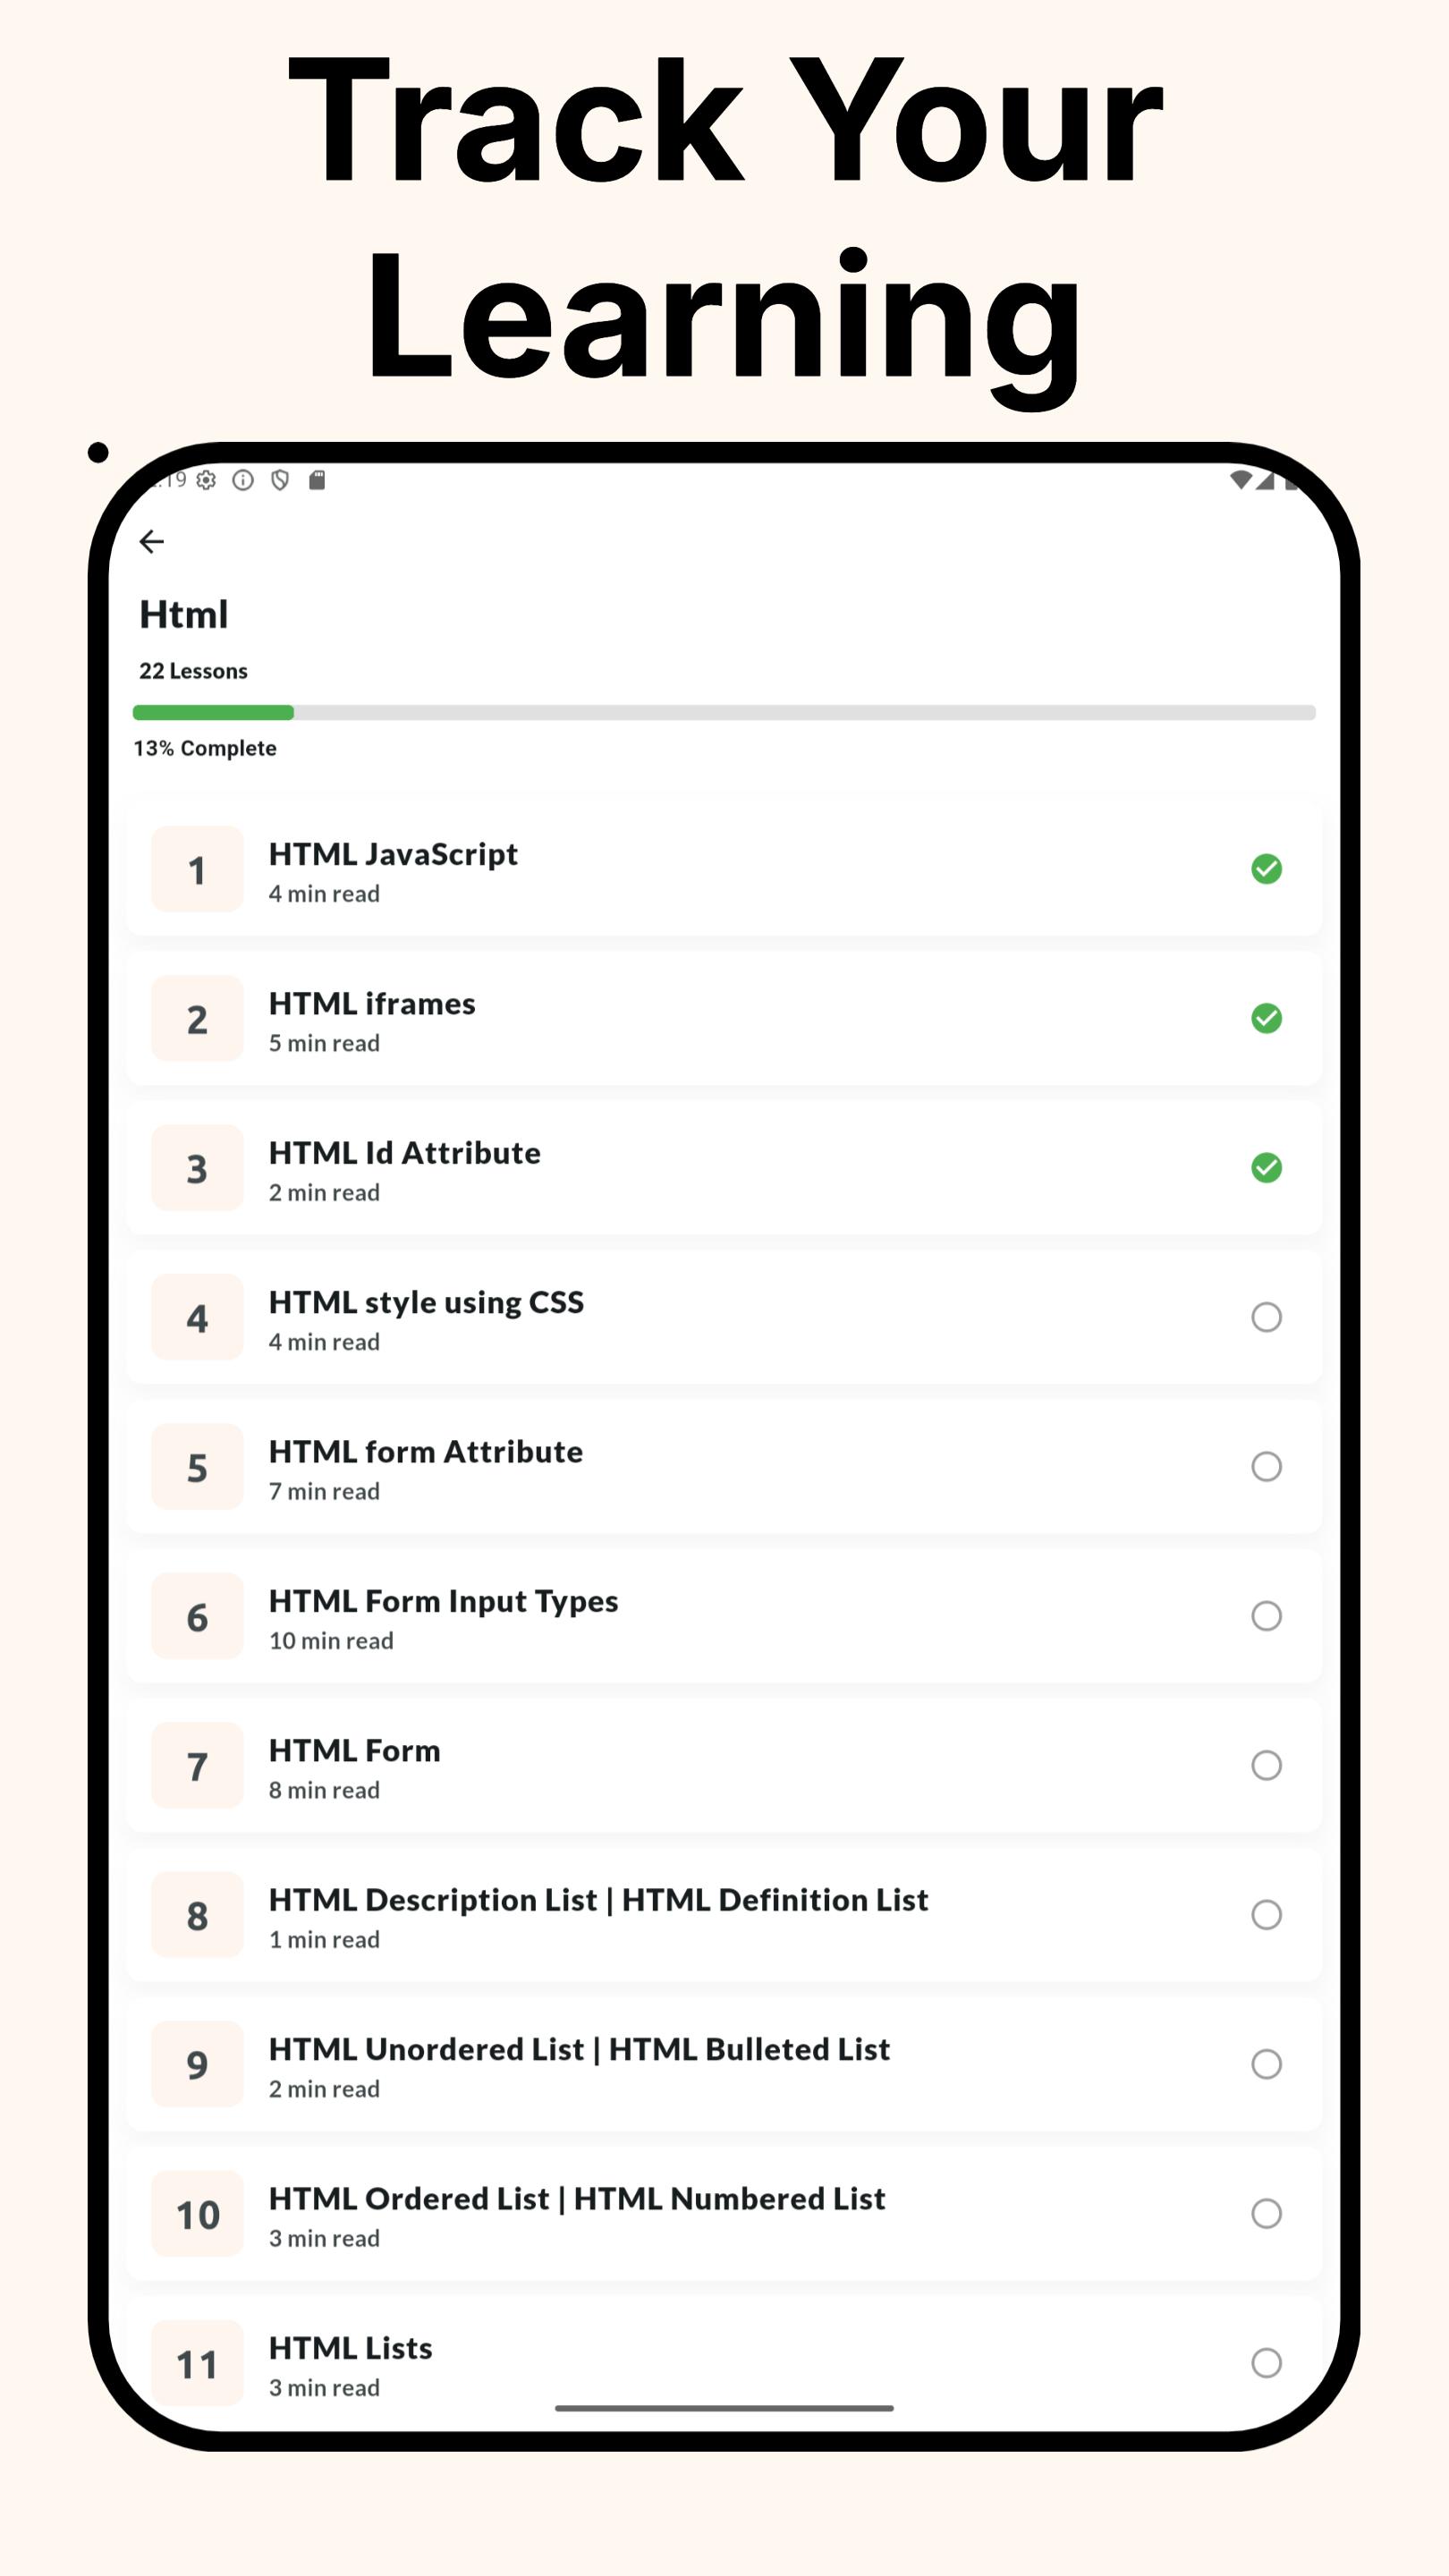Tap the shield icon in status bar
The image size is (1449, 2576).
(280, 481)
